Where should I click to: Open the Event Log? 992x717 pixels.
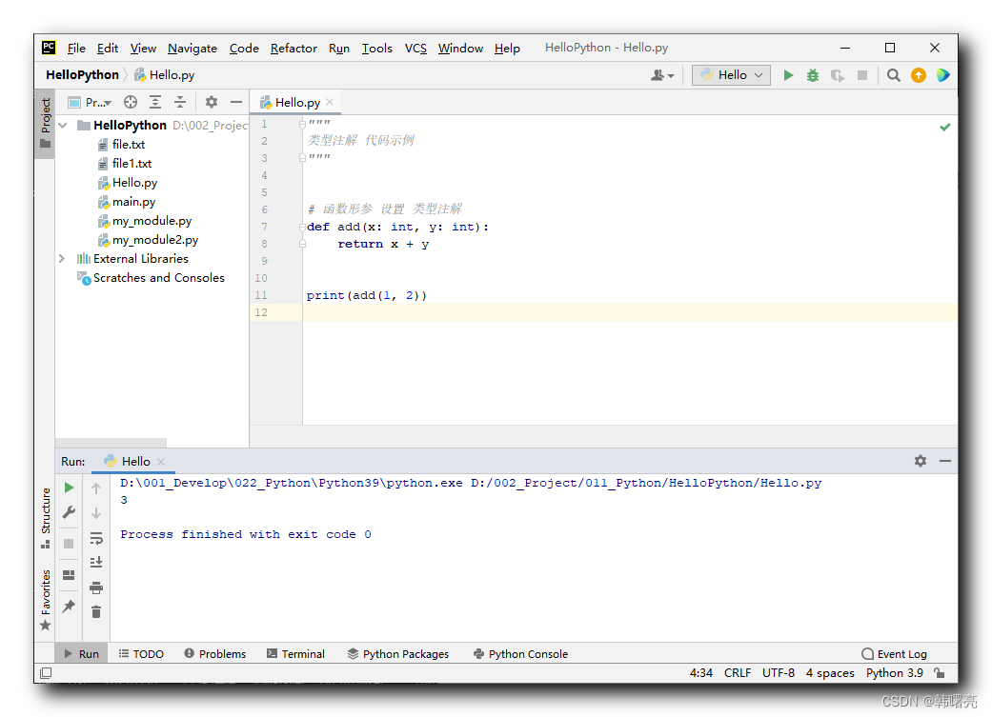[895, 654]
